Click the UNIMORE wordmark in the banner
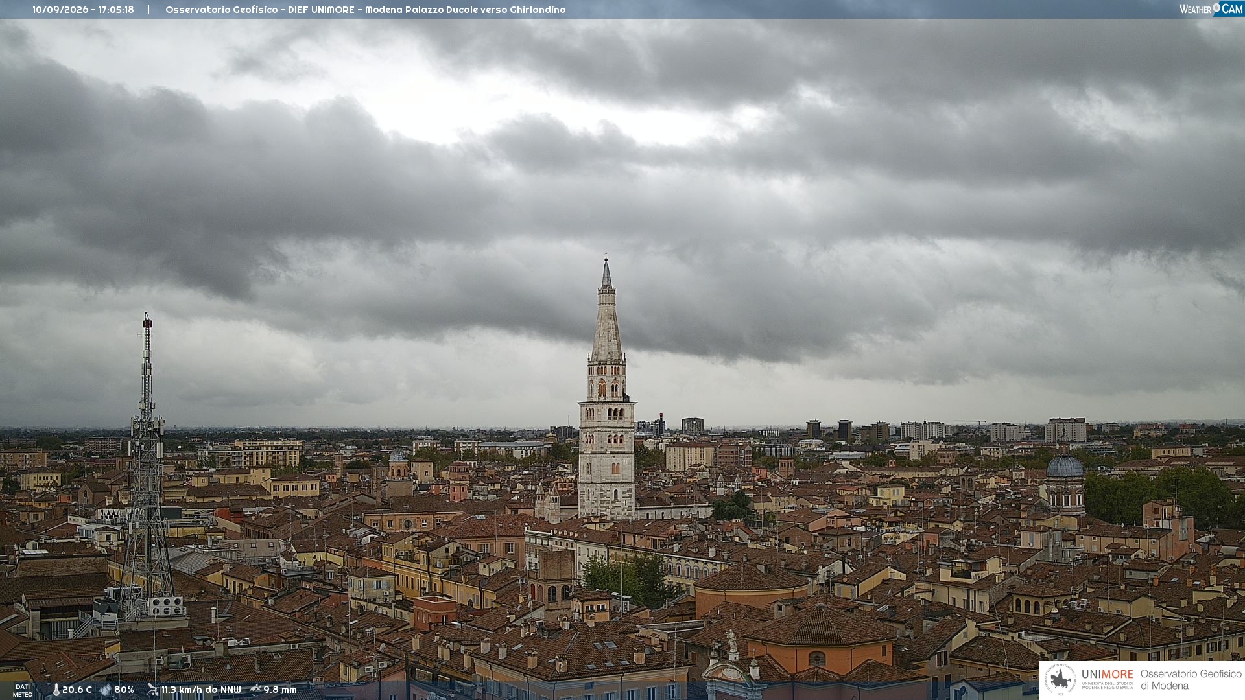1245x700 pixels. point(1108,674)
